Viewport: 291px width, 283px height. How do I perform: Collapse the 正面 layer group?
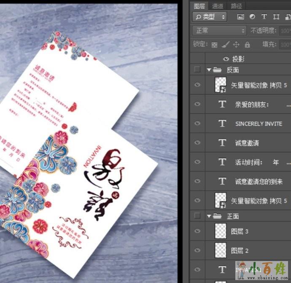click(209, 216)
